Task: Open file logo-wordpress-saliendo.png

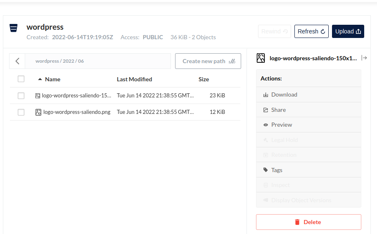Action: pos(77,112)
